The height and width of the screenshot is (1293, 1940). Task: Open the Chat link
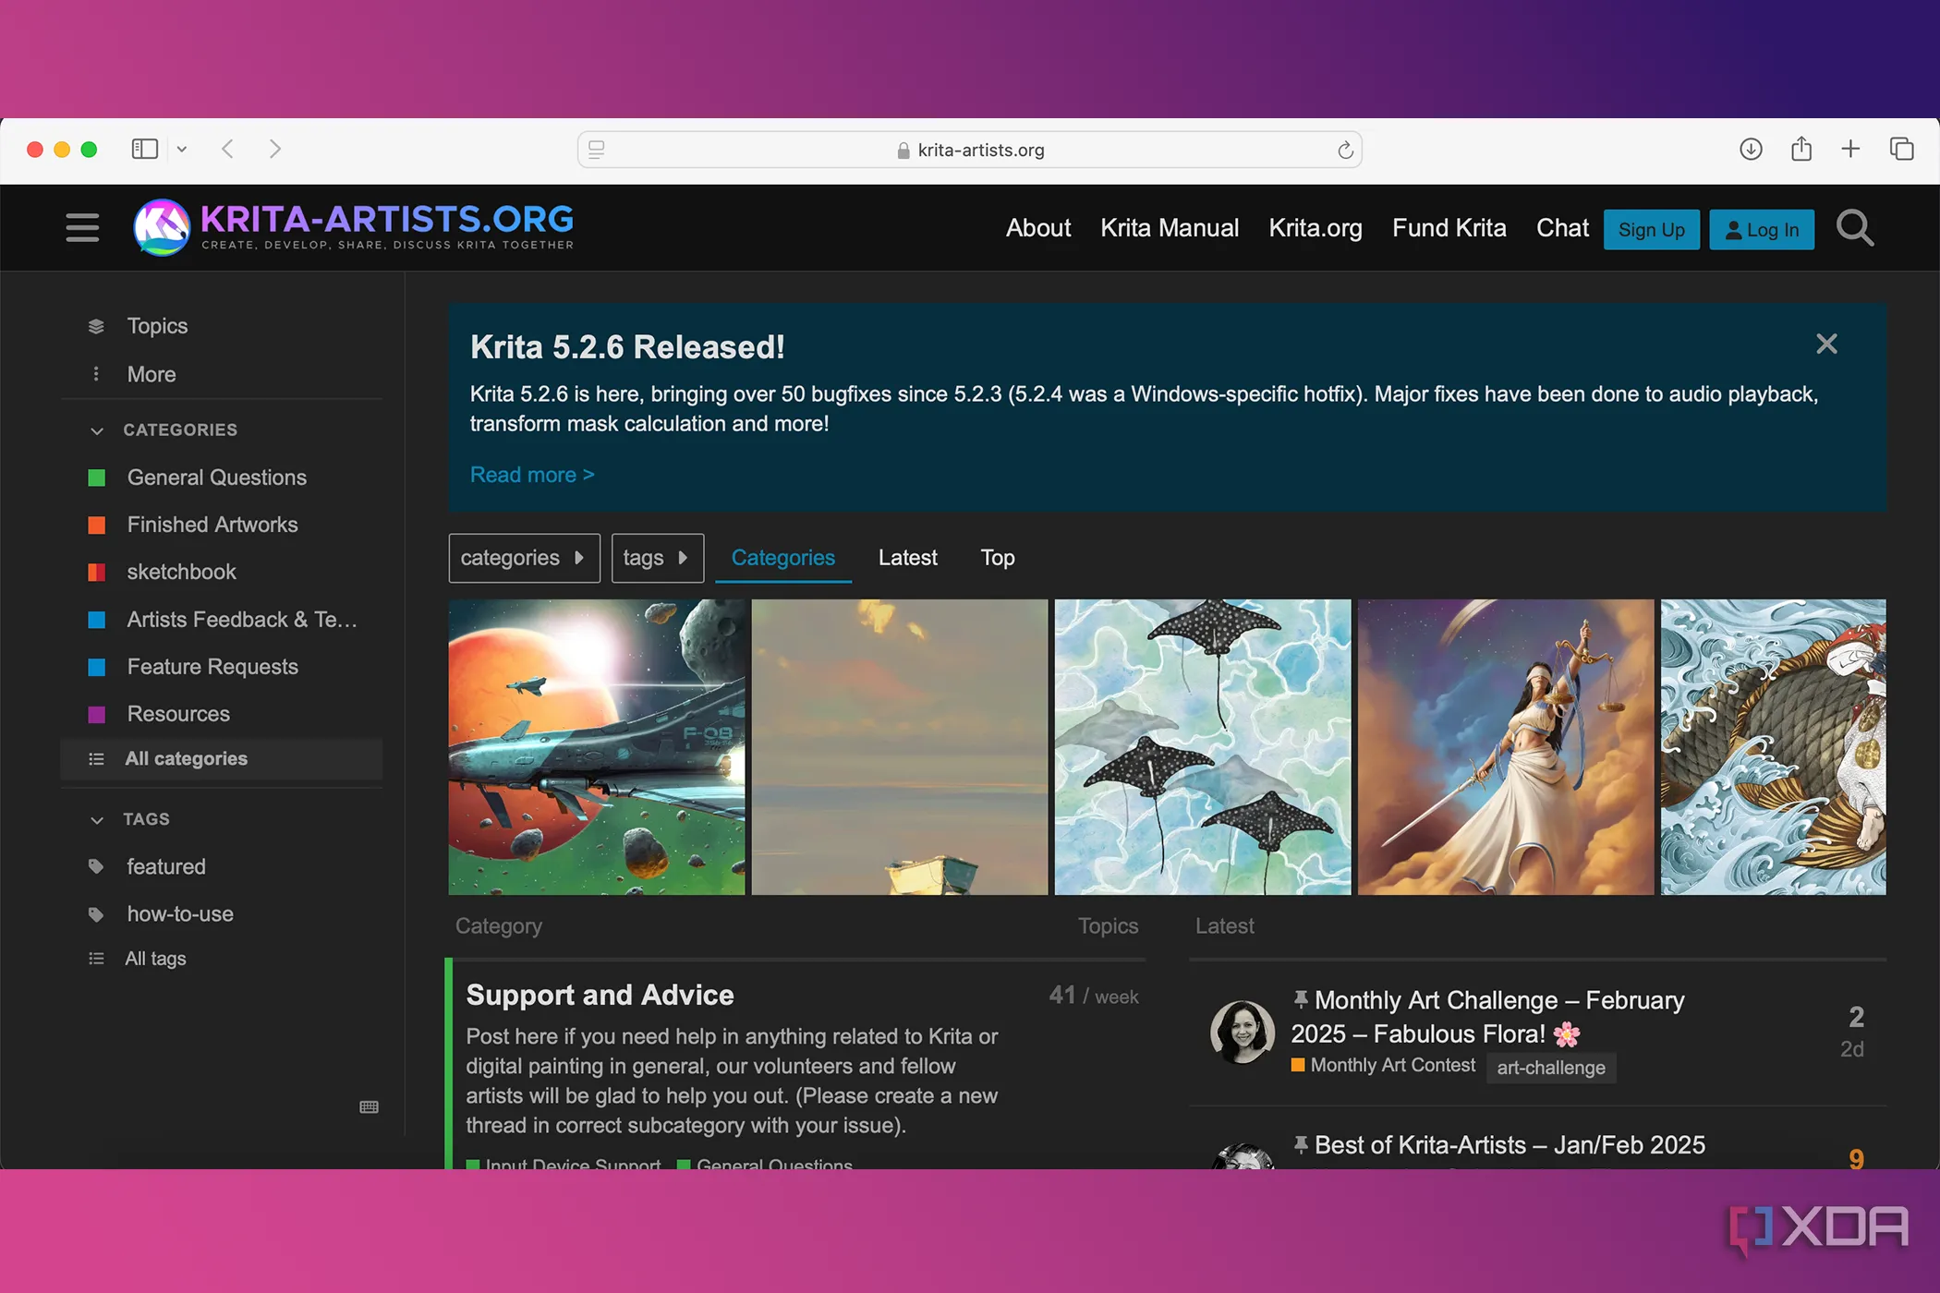[1562, 228]
